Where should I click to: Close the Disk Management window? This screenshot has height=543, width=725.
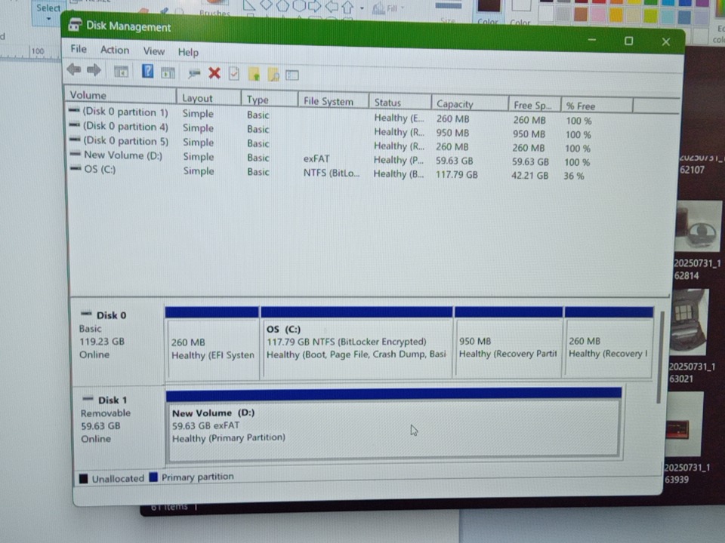(666, 42)
